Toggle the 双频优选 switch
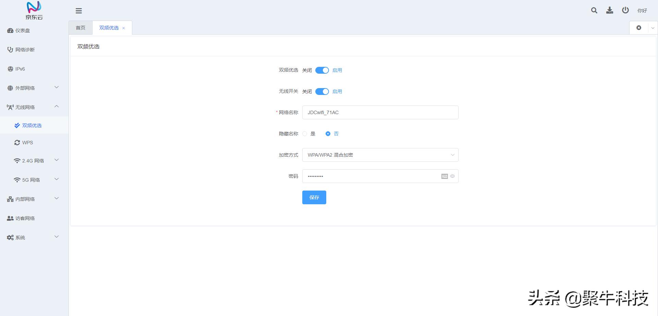 click(322, 70)
